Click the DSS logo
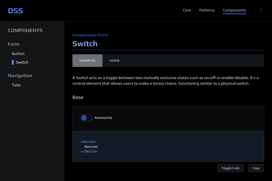 [15, 11]
